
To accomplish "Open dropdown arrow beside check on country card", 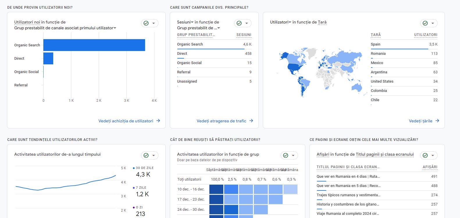I will [433, 23].
